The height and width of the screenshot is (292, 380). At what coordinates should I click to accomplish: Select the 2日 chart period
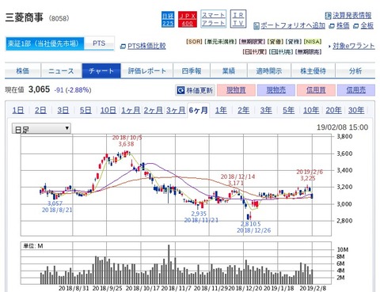point(40,110)
